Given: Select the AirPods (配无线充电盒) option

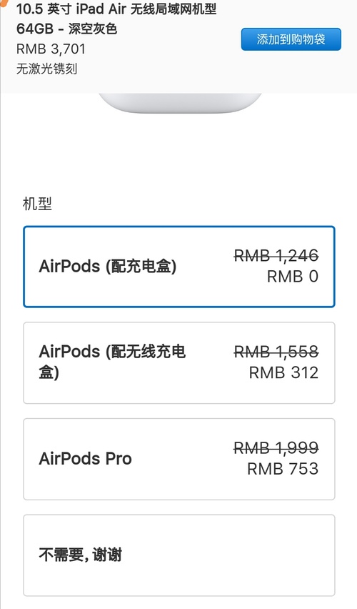Looking at the screenshot, I should point(179,363).
